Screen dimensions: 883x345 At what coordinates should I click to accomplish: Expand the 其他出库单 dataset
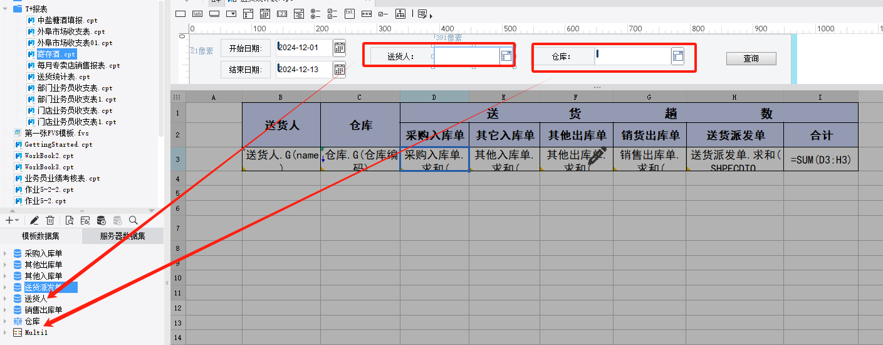click(x=5, y=265)
